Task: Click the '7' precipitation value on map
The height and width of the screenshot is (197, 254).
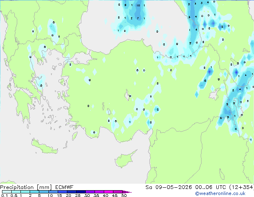Action: pos(138,18)
